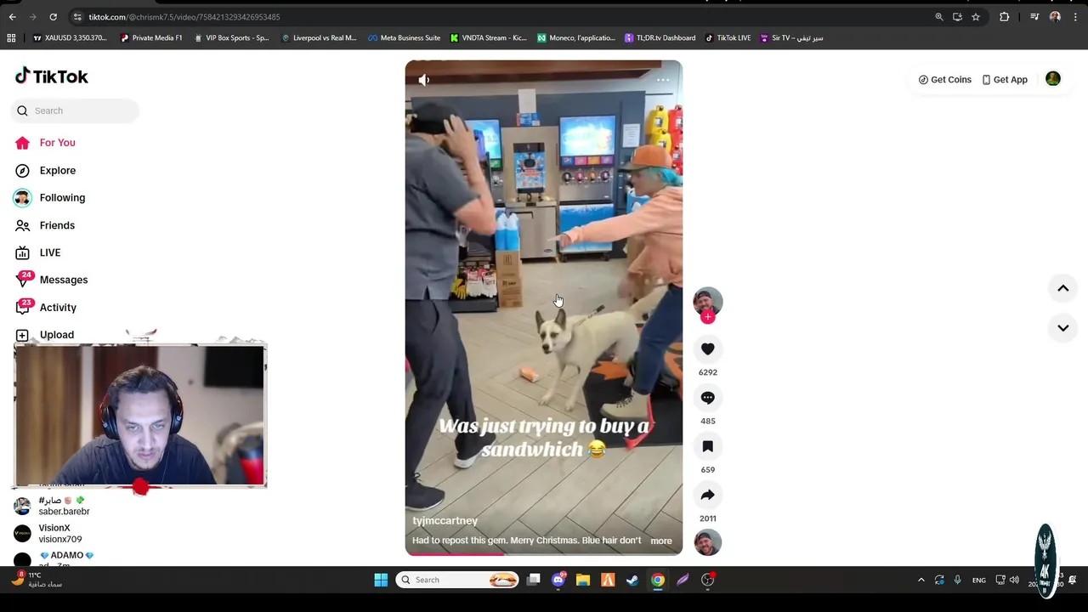Open the Following feed
1088x612 pixels.
coord(50,198)
